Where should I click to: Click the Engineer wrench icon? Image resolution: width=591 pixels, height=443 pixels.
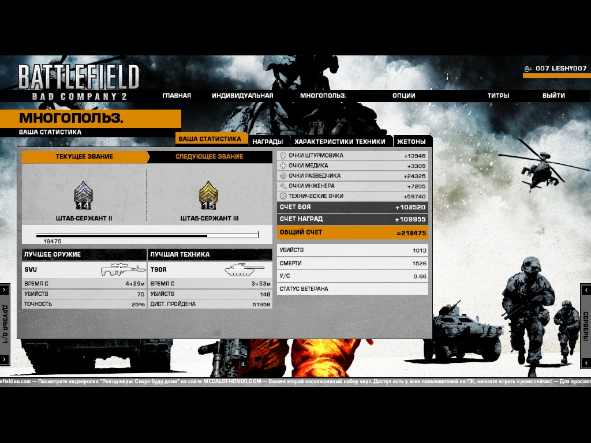click(283, 186)
